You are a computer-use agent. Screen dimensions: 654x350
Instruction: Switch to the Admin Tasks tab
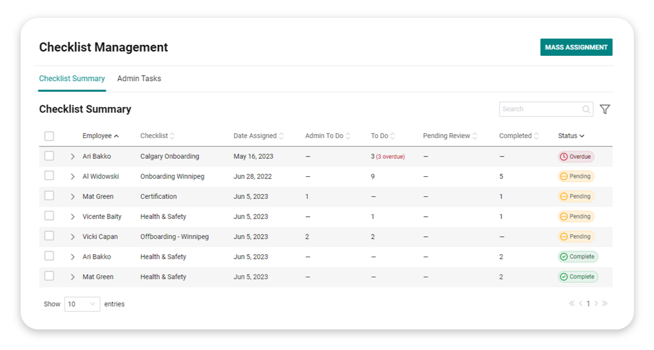click(139, 78)
